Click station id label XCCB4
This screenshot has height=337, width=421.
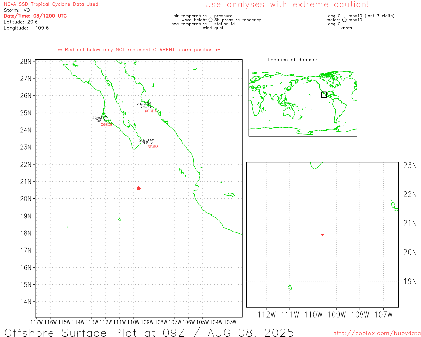pyautogui.click(x=151, y=111)
